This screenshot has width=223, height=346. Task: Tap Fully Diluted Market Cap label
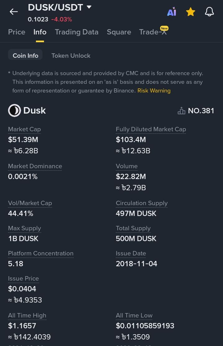(x=151, y=129)
